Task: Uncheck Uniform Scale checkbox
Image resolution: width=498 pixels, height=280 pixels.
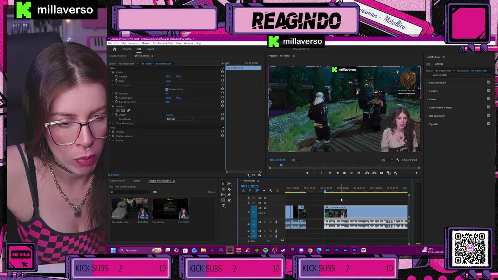Action: click(x=167, y=89)
